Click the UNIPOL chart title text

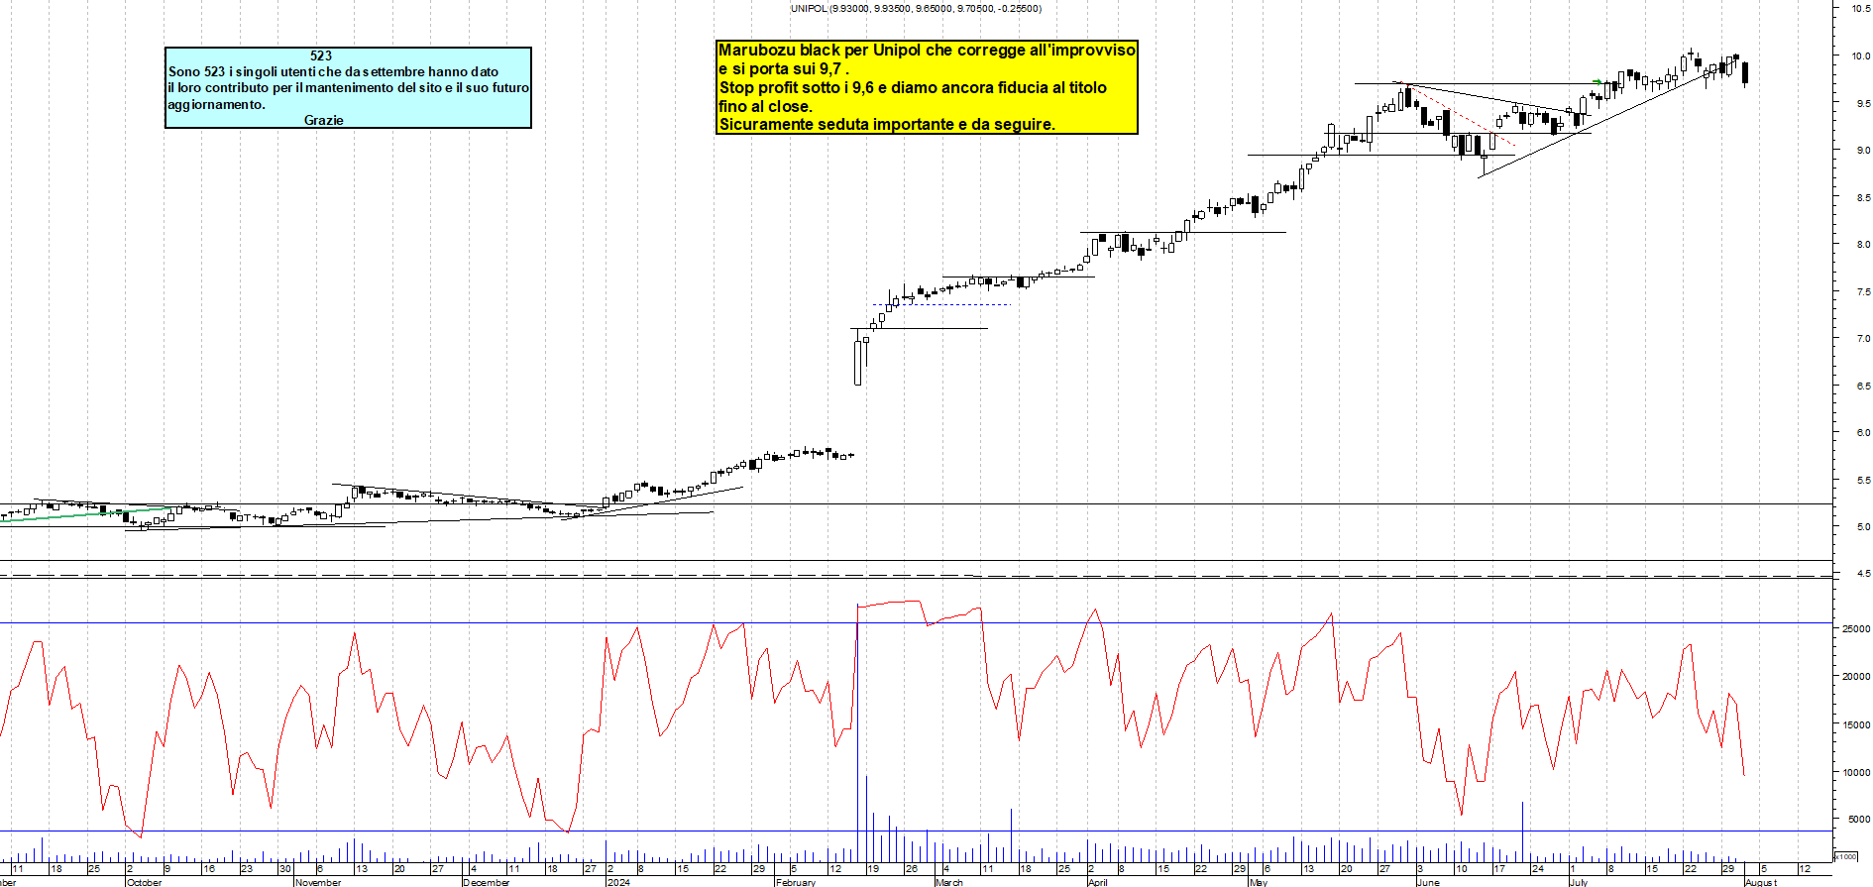[x=916, y=8]
